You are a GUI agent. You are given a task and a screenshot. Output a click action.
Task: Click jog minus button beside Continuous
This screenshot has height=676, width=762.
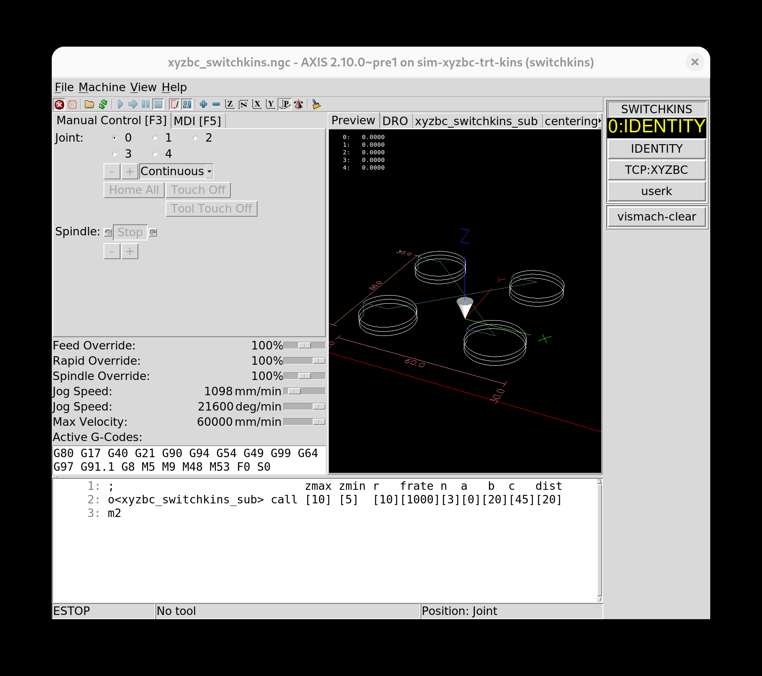pyautogui.click(x=112, y=171)
